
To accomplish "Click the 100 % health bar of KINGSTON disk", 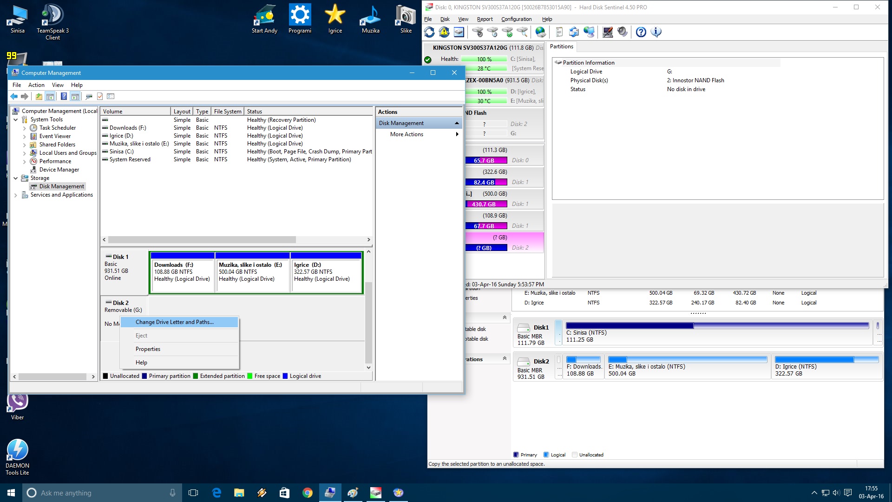I will (x=484, y=59).
